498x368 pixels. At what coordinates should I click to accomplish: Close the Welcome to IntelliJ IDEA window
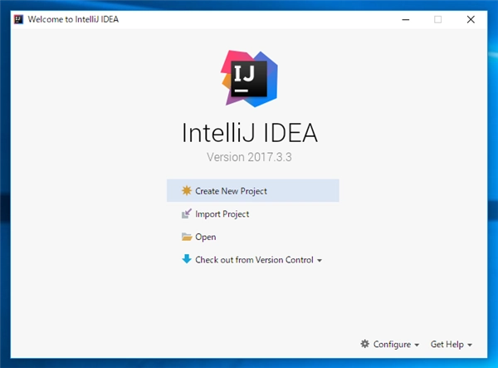[471, 20]
